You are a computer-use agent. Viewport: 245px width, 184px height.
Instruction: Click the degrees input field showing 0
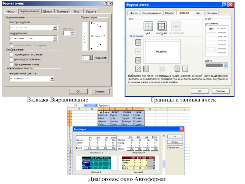point(85,58)
